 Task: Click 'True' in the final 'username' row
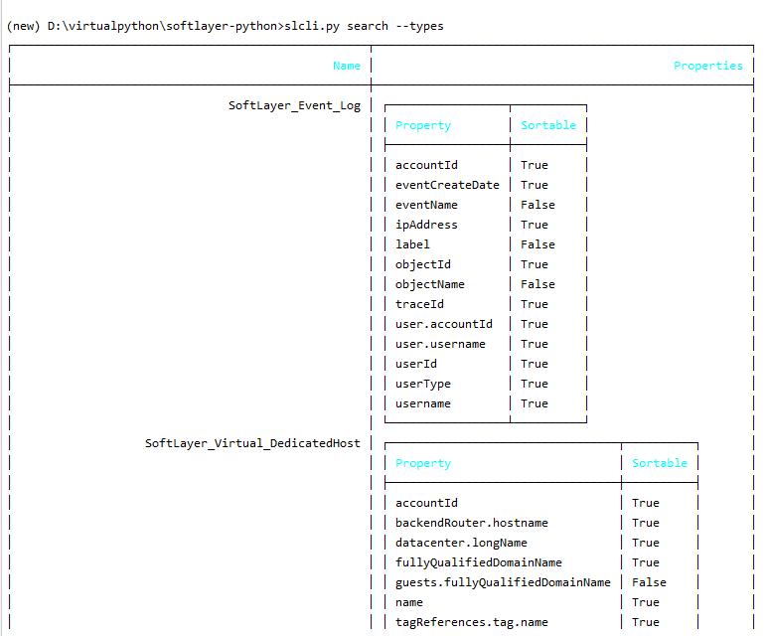[535, 404]
